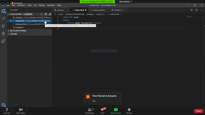Open video options arrow next to Start Video

pos(27,110)
